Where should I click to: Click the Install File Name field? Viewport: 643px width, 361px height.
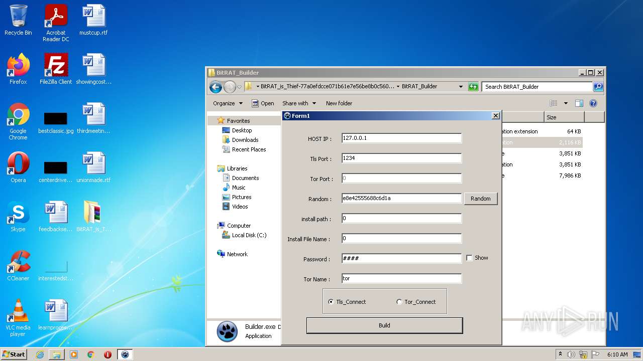pos(401,238)
